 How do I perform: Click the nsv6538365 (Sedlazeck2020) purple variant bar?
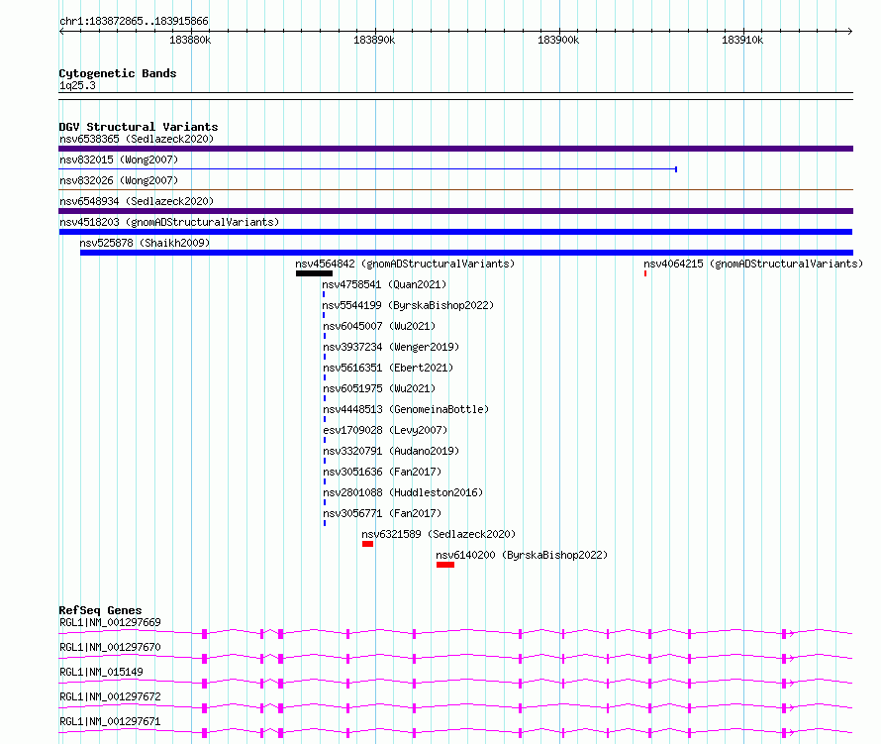(455, 149)
